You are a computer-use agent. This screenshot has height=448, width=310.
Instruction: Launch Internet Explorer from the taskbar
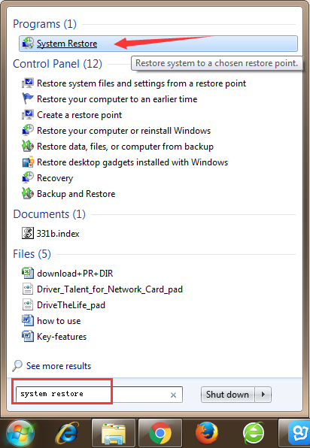coord(67,433)
